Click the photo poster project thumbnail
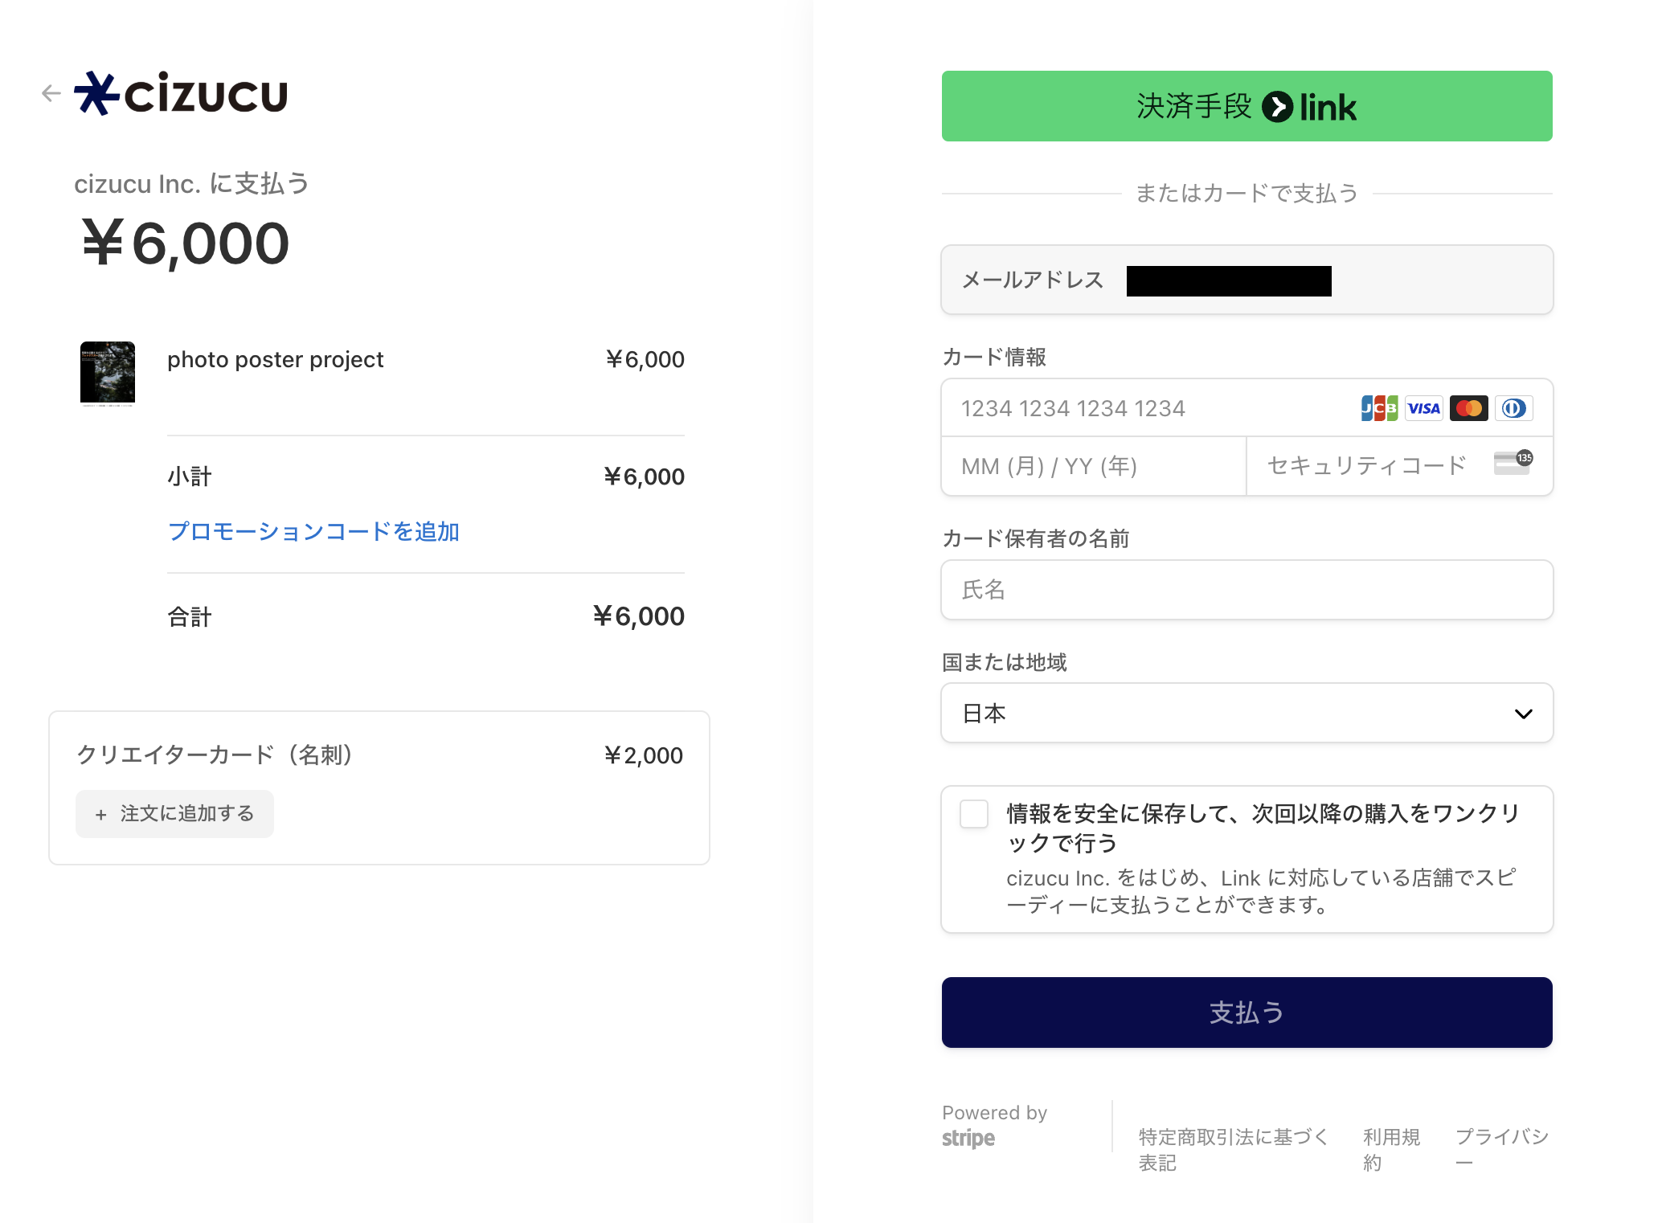 [108, 374]
